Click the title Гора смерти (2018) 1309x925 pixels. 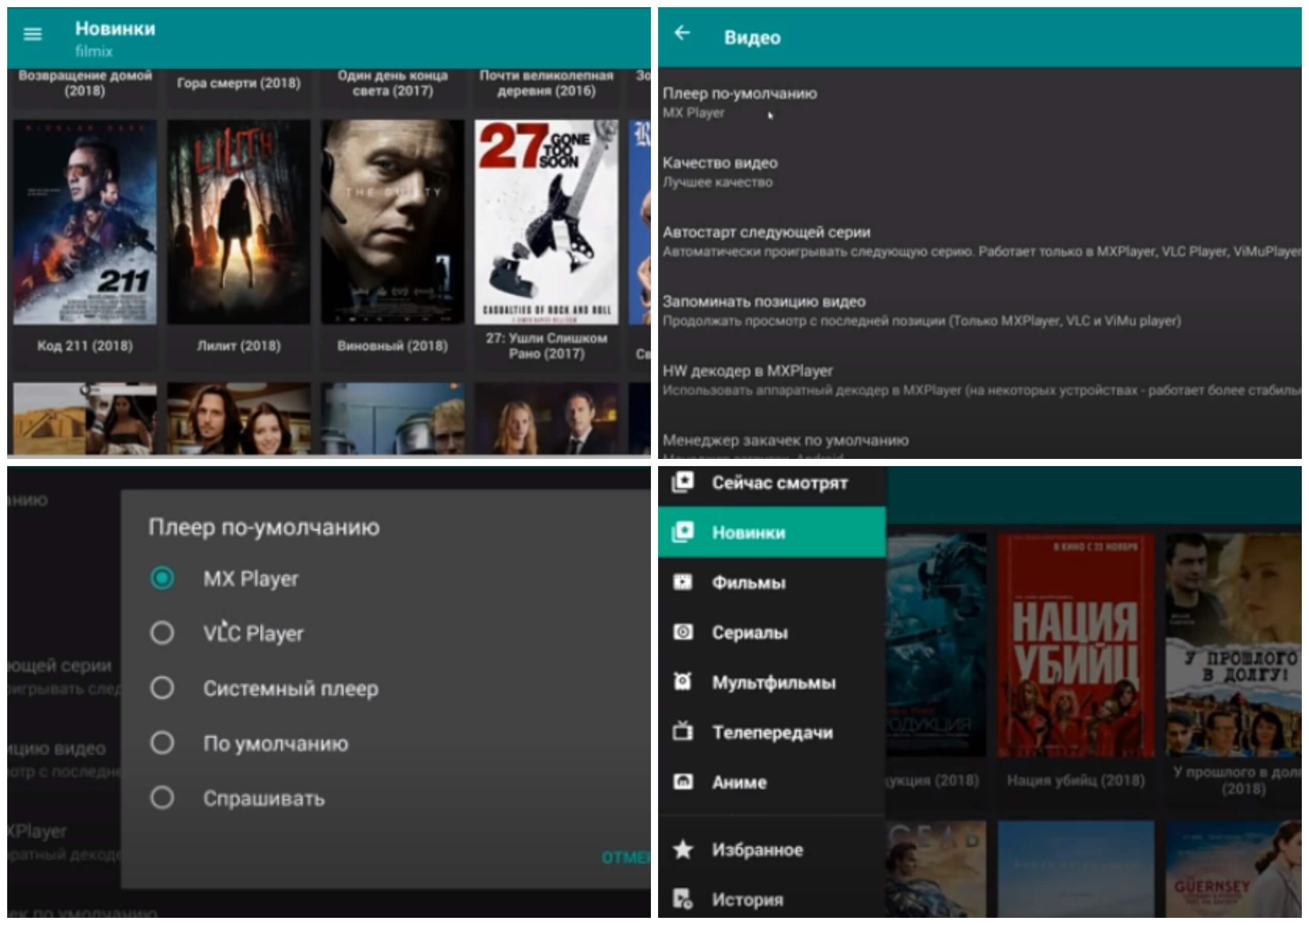(239, 82)
